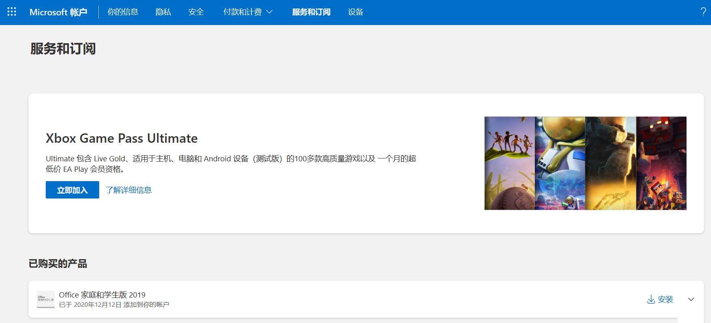
Task: Switch to the 设备 tab
Action: [355, 12]
